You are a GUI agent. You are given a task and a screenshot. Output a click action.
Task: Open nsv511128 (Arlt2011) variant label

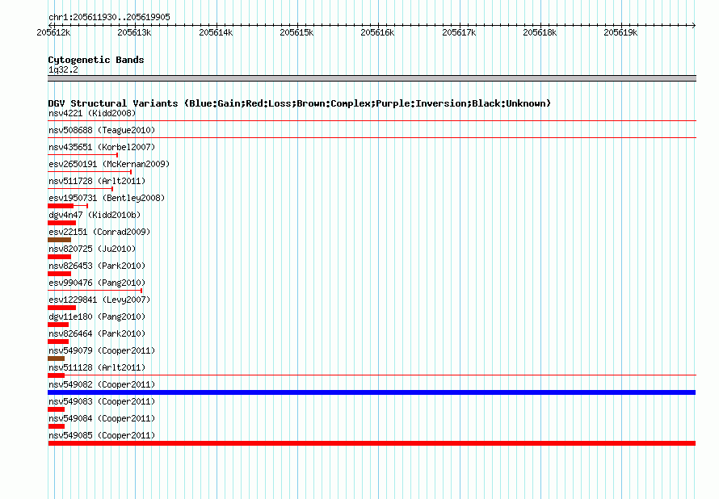97,367
